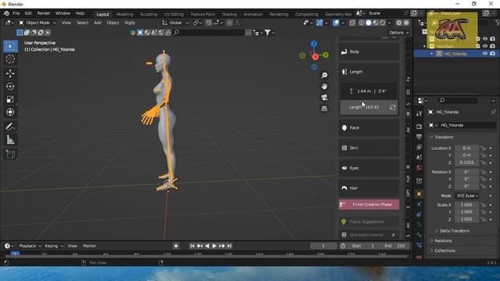
Task: Toggle HG_Yolanda viewport visibility eye
Action: pyautogui.click(x=485, y=54)
